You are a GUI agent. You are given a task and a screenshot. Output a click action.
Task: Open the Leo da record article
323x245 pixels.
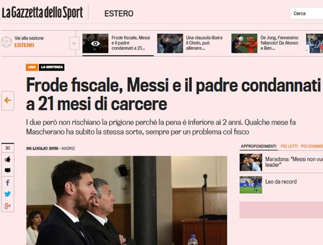point(281,182)
